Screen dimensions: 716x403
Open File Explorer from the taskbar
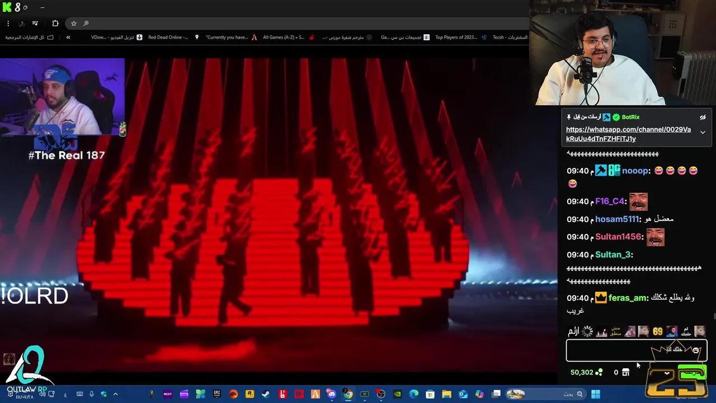coord(446,395)
